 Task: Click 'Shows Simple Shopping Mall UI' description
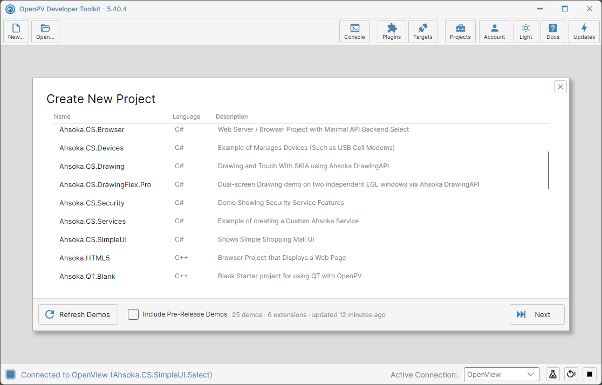(x=266, y=239)
